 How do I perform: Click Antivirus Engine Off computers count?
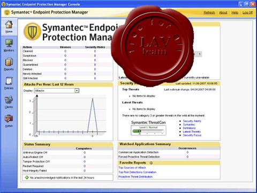coord(85,152)
